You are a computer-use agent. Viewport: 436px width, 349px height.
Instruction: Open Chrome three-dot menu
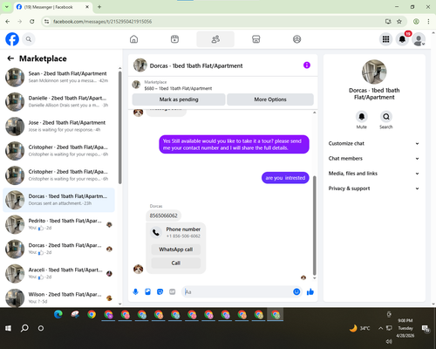[x=428, y=21]
